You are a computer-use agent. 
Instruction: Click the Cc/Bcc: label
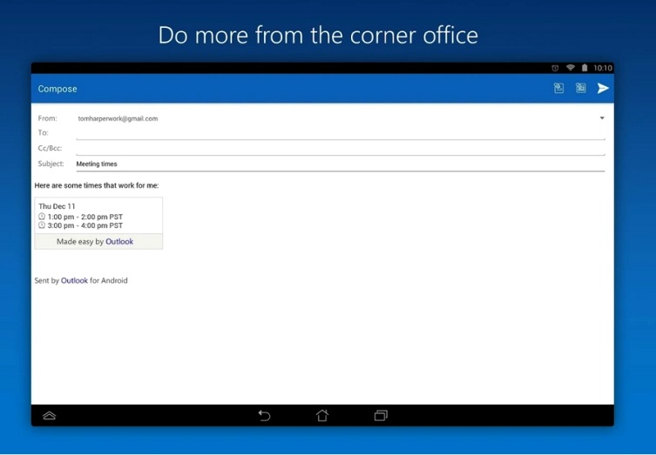click(x=50, y=148)
